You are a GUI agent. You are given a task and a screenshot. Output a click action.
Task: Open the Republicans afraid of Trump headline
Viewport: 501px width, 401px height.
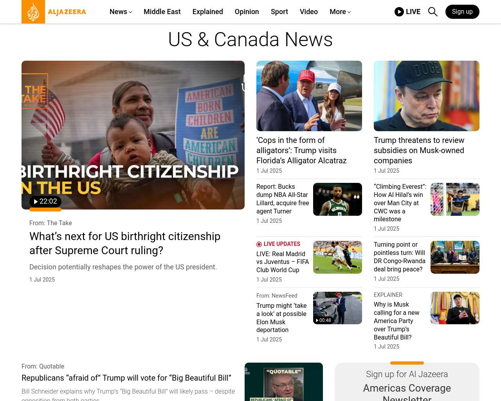pyautogui.click(x=126, y=378)
